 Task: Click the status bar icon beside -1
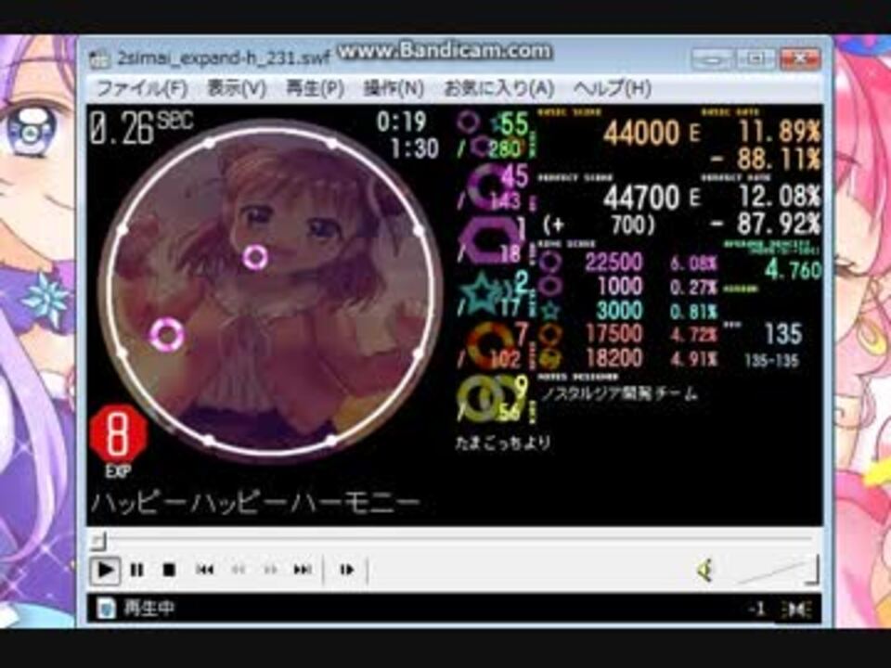796,610
